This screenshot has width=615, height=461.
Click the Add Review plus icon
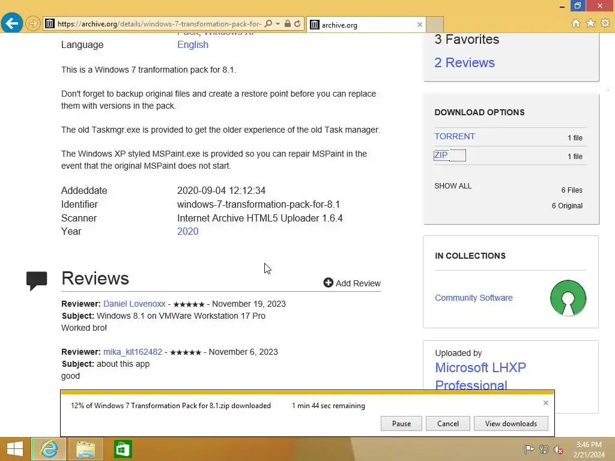328,283
